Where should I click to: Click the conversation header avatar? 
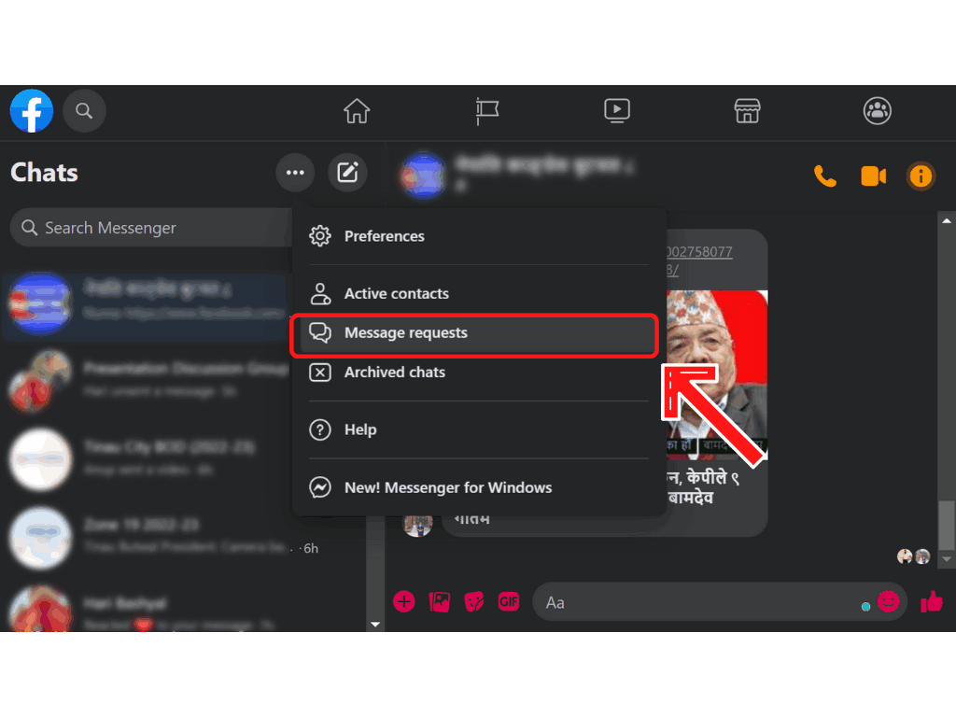(x=423, y=176)
